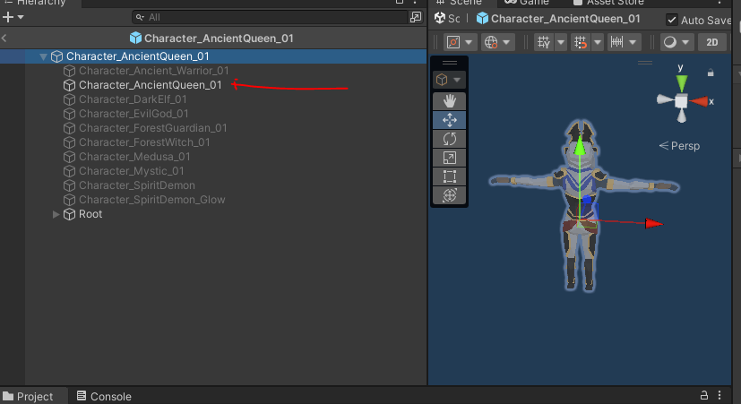Collapse the Character_AncientQueen_01 root object
The image size is (741, 404).
[43, 56]
